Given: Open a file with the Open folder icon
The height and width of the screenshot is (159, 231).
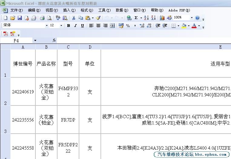Looking at the screenshot, I should [x=13, y=18].
